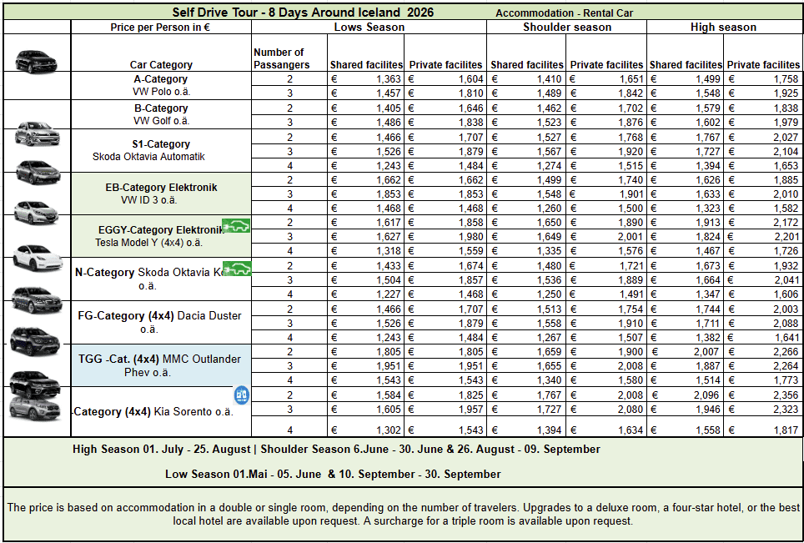The height and width of the screenshot is (543, 804).
Task: Click the silver Kia Sorento SUV image
Action: click(x=35, y=407)
